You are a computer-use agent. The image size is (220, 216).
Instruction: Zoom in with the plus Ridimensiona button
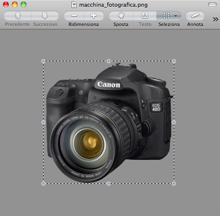(94, 16)
